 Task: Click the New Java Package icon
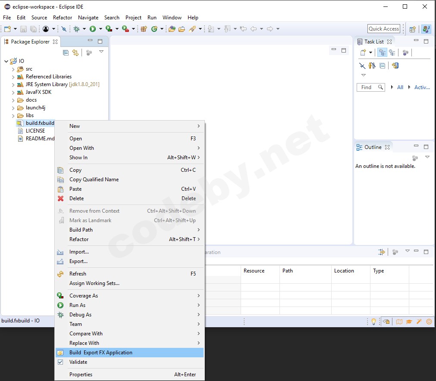144,29
